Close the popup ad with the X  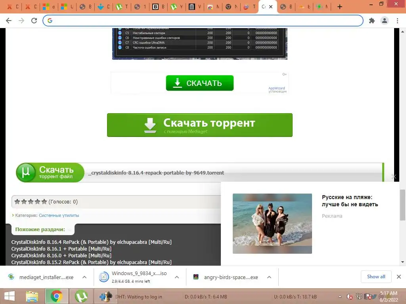coord(394,177)
